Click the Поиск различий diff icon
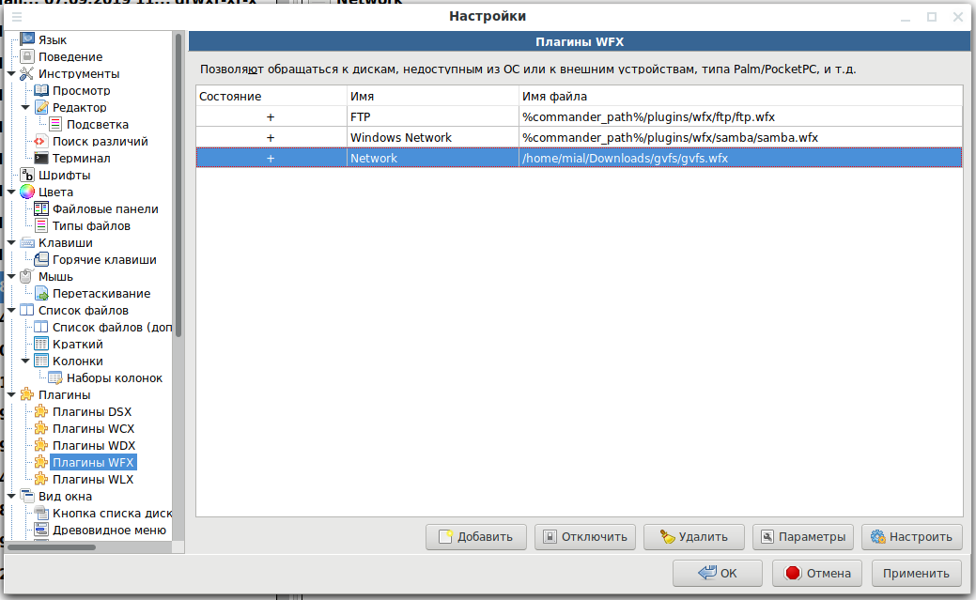The image size is (976, 600). pos(41,141)
